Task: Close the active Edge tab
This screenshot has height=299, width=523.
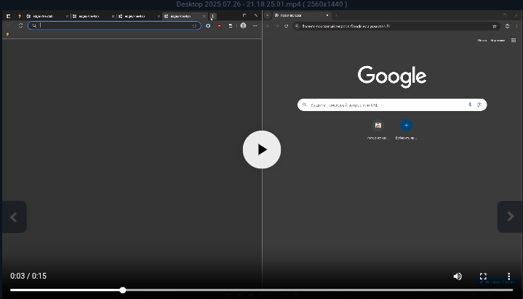Action: pos(204,16)
